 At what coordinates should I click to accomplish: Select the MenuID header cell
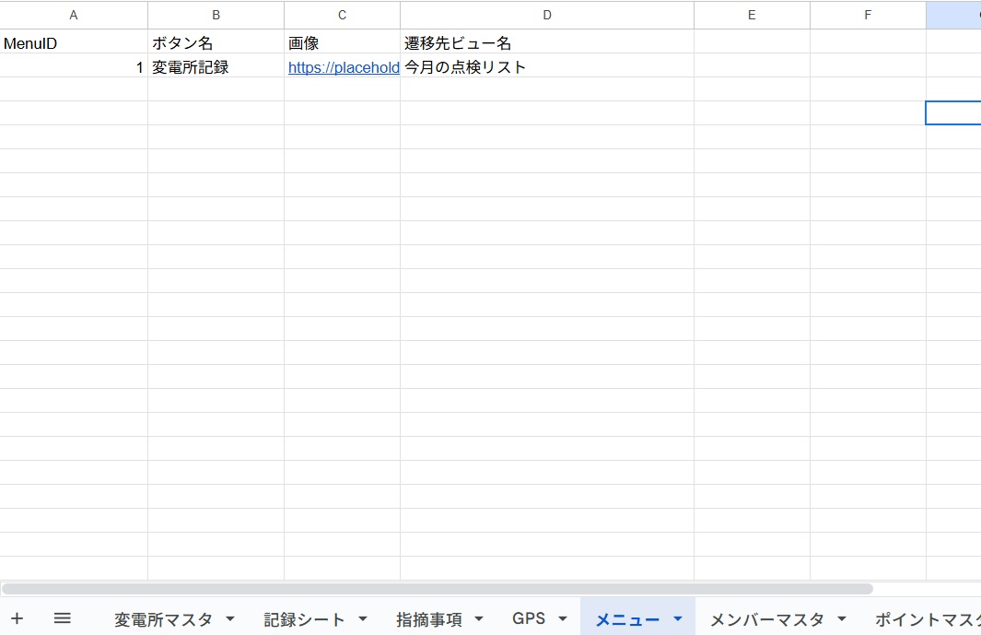[74, 43]
